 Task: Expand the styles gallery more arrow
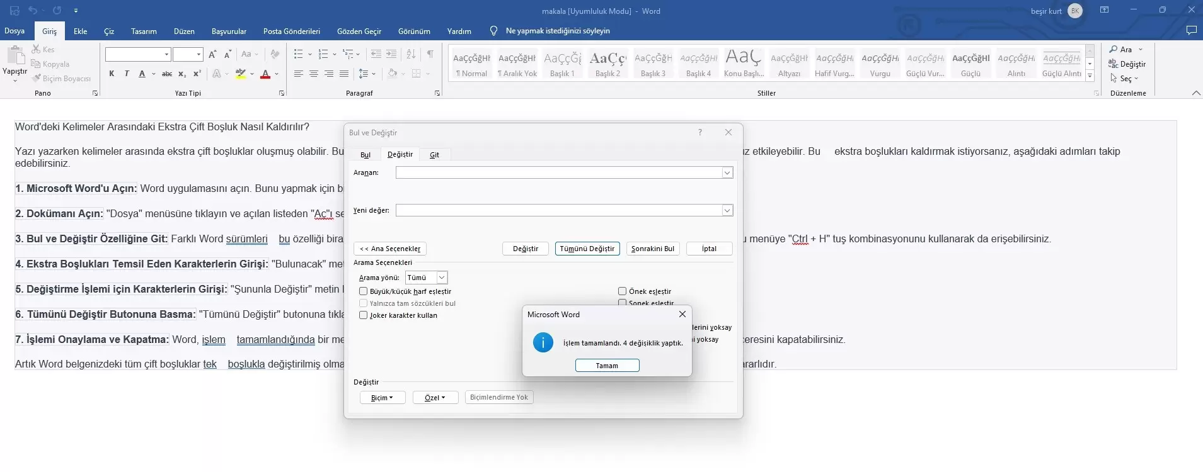pos(1090,77)
